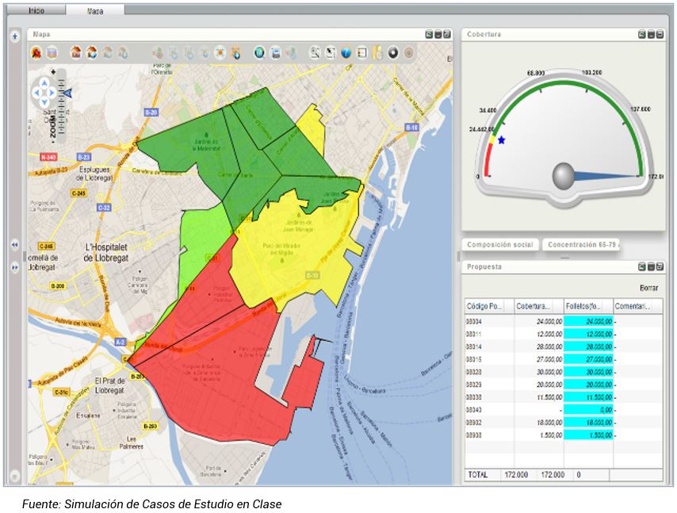The width and height of the screenshot is (677, 513).
Task: Click the blue arrow handle on zoom slider
Action: [68, 93]
